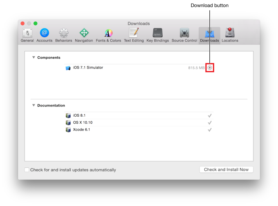Select the Downloads pane icon
This screenshot has width=278, height=206.
[209, 35]
